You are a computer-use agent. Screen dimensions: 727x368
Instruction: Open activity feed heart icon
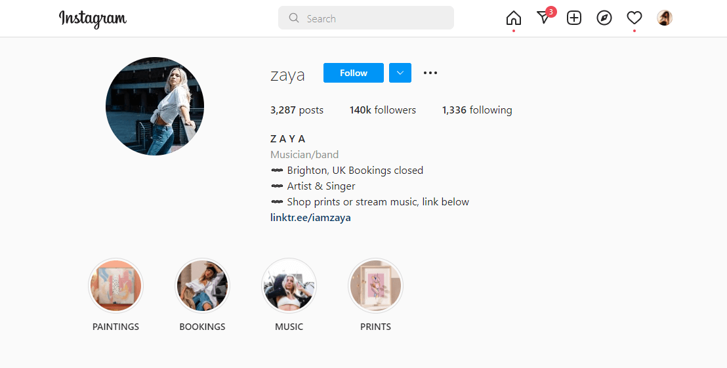tap(634, 18)
